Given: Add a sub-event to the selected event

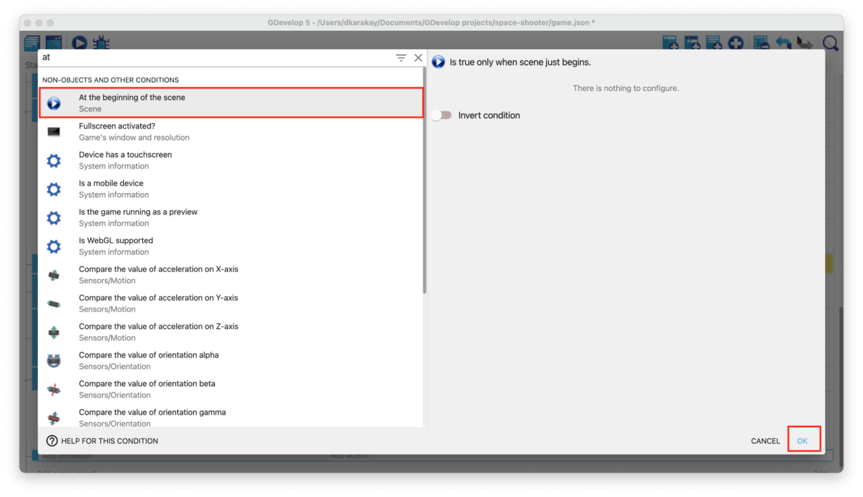Looking at the screenshot, I should click(x=692, y=43).
